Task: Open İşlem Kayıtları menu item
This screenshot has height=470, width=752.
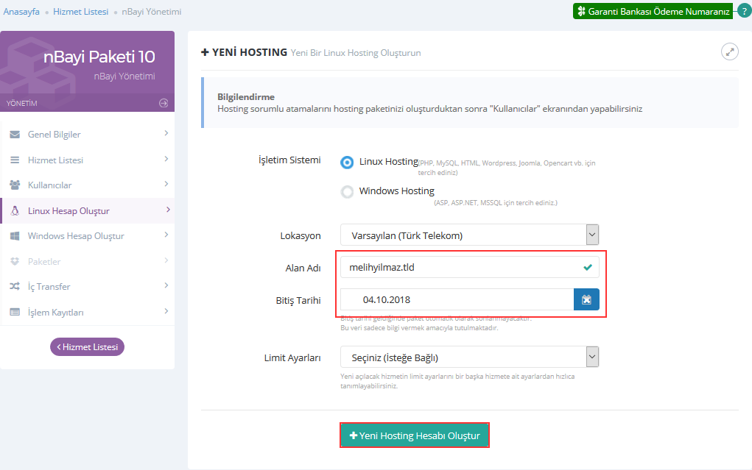Action: [55, 313]
